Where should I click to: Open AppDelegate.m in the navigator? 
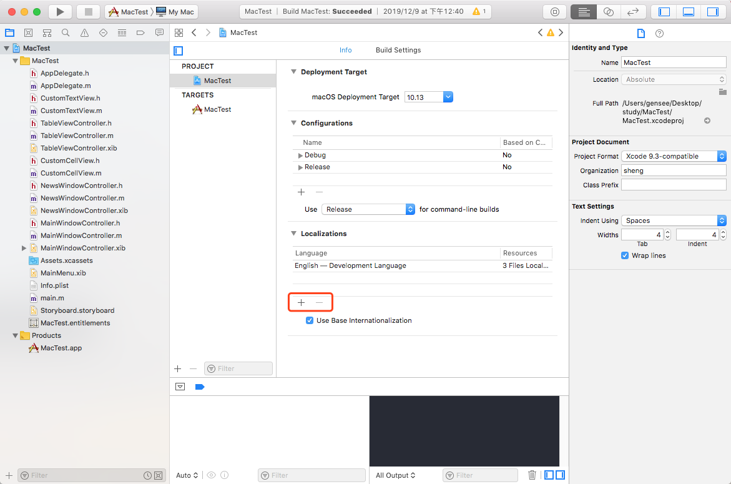(x=66, y=86)
